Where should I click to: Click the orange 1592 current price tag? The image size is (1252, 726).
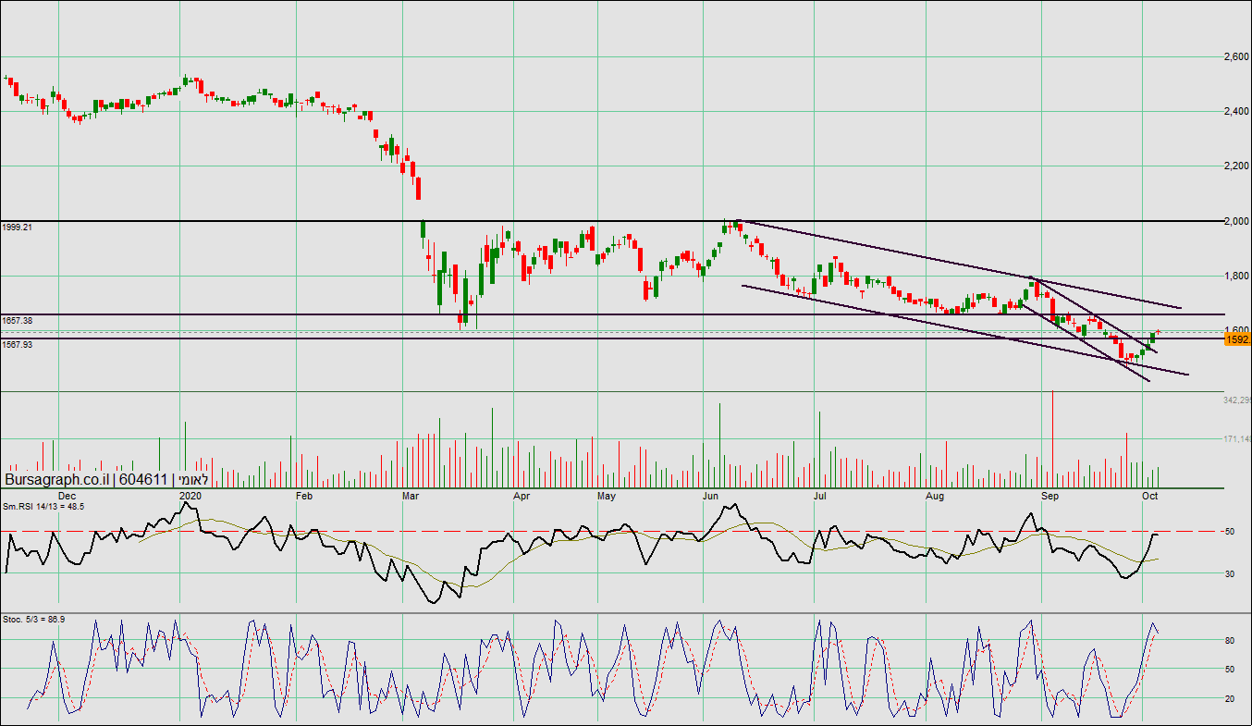point(1237,339)
